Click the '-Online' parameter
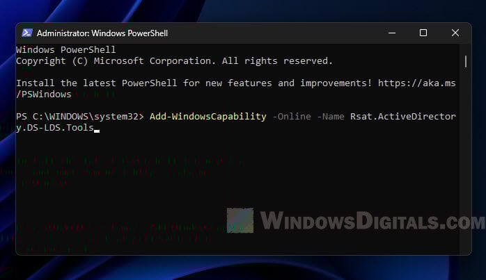 point(292,116)
